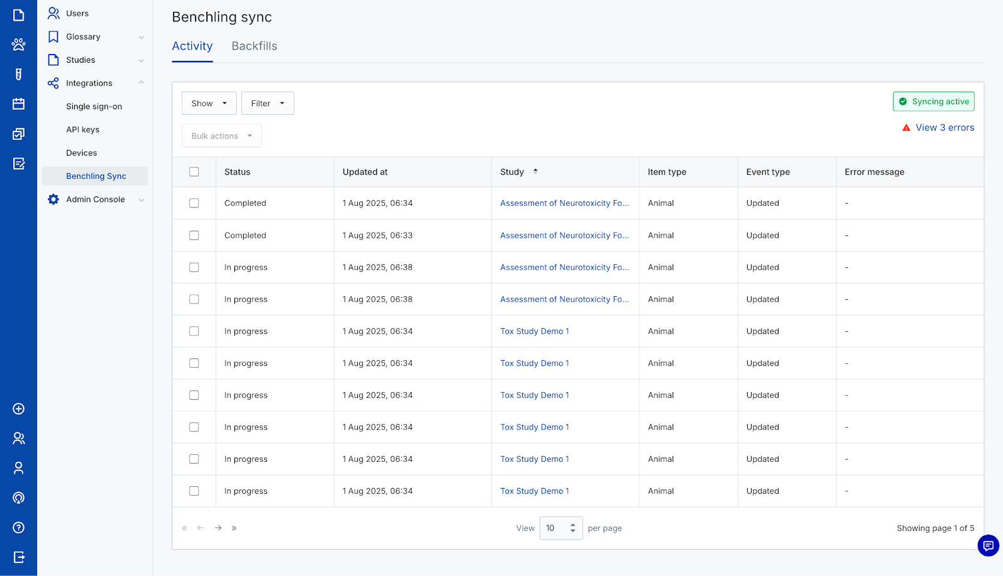Switch to the Backfills tab

[254, 46]
